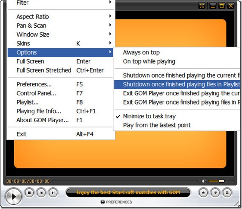Skip to previous track button
The width and height of the screenshot is (242, 209).
(41, 193)
